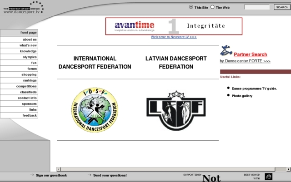This screenshot has height=182, width=291.
Task: Click the horizontal scrollbar thumb
Action: point(168,169)
